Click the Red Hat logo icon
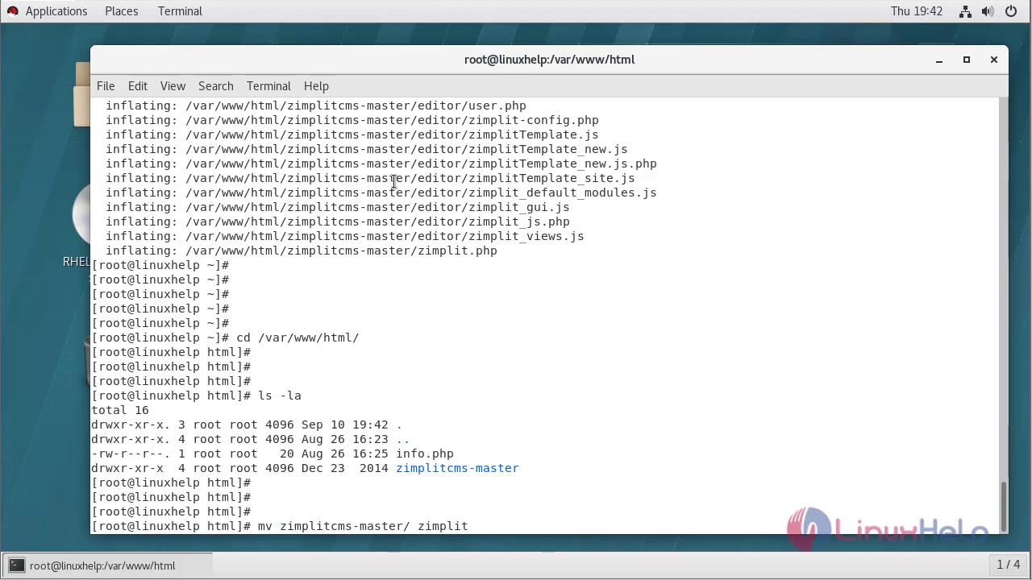Image resolution: width=1032 pixels, height=580 pixels. 12,11
